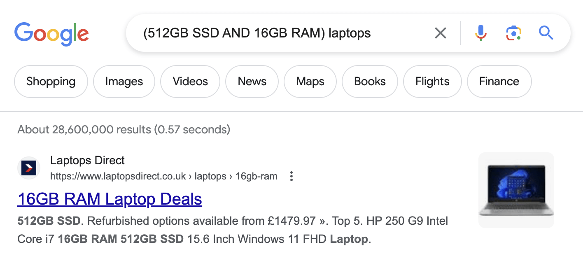Open Google Lens image search
The height and width of the screenshot is (275, 583).
pos(513,33)
